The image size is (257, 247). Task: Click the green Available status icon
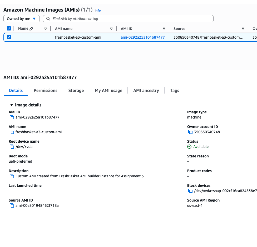tap(189, 147)
